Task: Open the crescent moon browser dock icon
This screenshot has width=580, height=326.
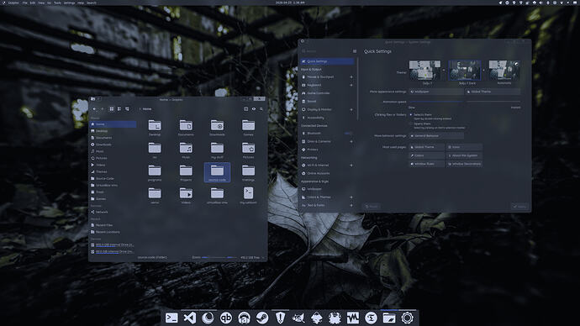Action: pyautogui.click(x=208, y=318)
